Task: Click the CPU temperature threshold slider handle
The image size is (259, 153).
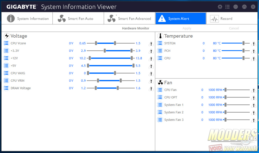Action: [243, 58]
